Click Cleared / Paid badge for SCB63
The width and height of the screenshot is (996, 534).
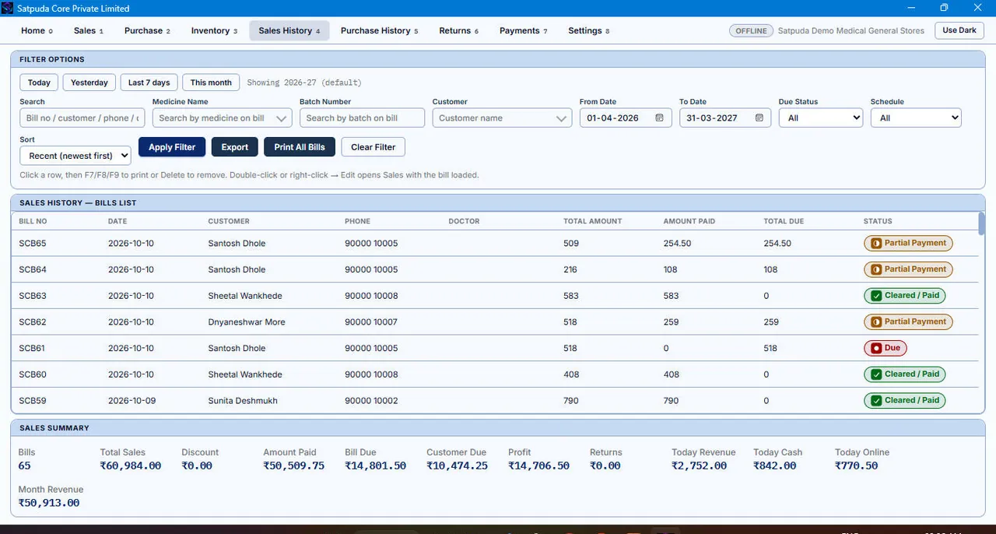904,296
